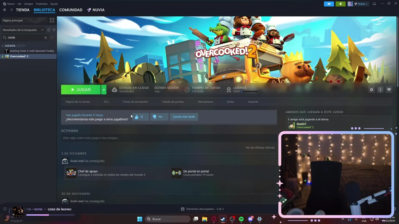Open Spotify from taskbar
This screenshot has width=399, height=224.
tap(241, 219)
